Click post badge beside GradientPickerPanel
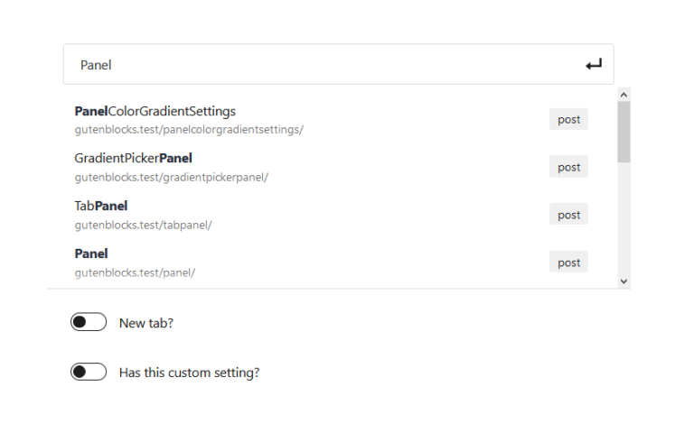 (568, 167)
